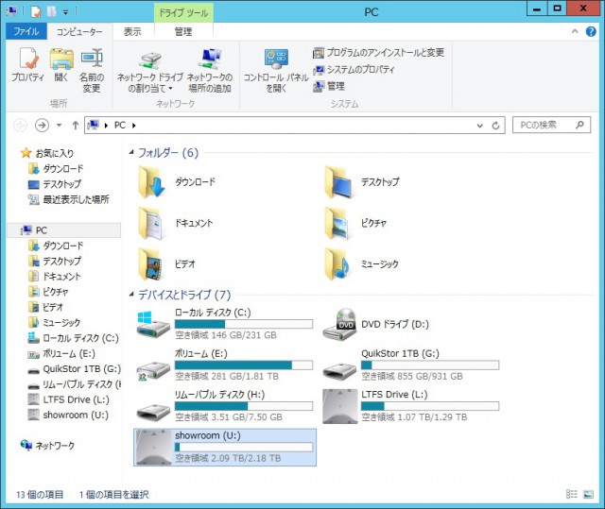Select the LTFS Drive (L:) icon

pyautogui.click(x=338, y=405)
